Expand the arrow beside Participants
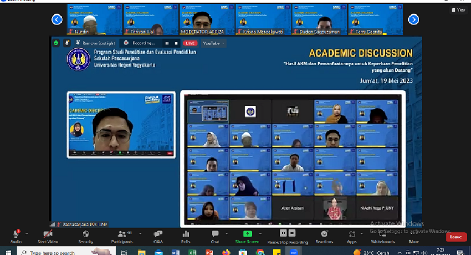This screenshot has width=471, height=255. [140, 234]
